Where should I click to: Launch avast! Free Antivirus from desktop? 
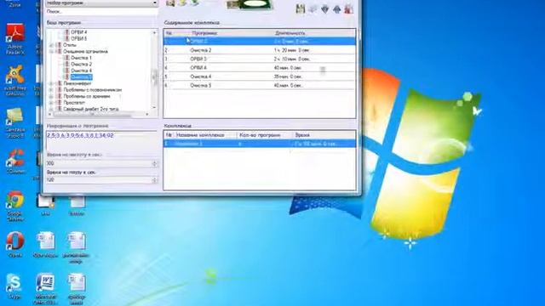[15, 81]
